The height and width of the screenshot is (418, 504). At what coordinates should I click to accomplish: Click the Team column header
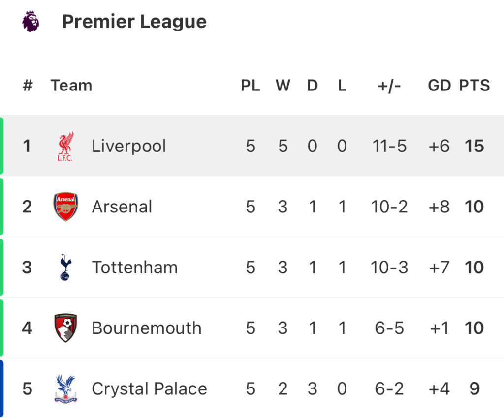[71, 86]
